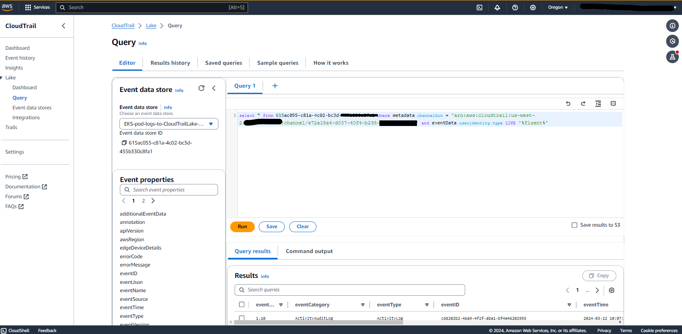The height and width of the screenshot is (334, 682).
Task: Open the Lake breadcrumb link
Action: [x=151, y=26]
